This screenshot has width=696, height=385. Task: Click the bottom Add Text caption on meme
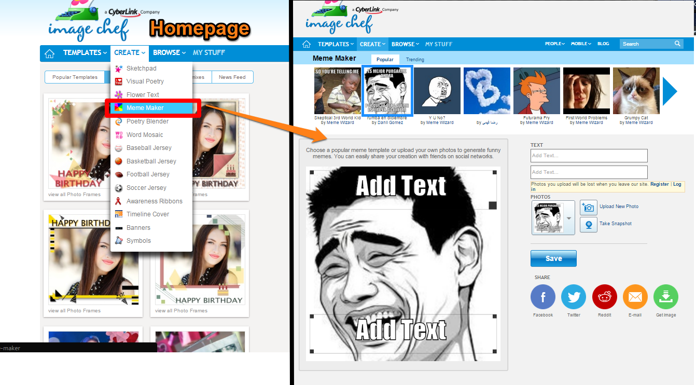tap(401, 329)
